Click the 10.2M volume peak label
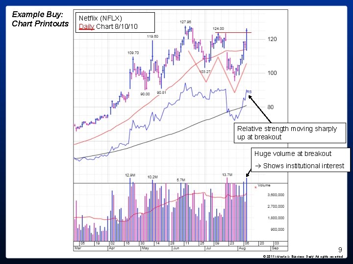This screenshot has height=264, width=353. click(152, 177)
